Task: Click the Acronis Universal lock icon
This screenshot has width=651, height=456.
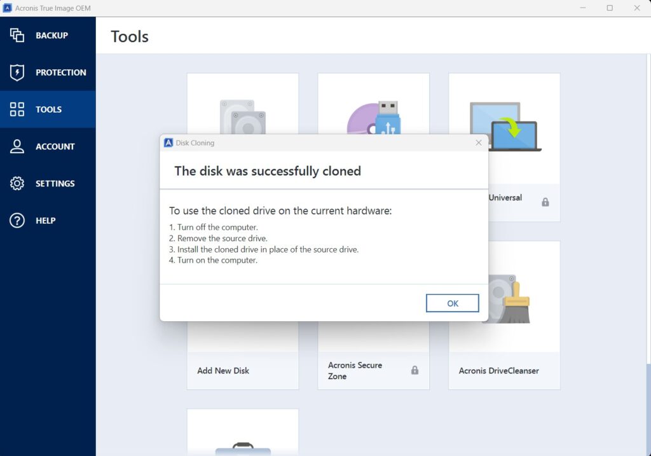Action: 545,202
